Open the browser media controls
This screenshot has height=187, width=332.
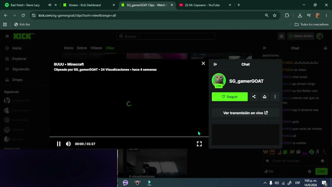(x=309, y=15)
